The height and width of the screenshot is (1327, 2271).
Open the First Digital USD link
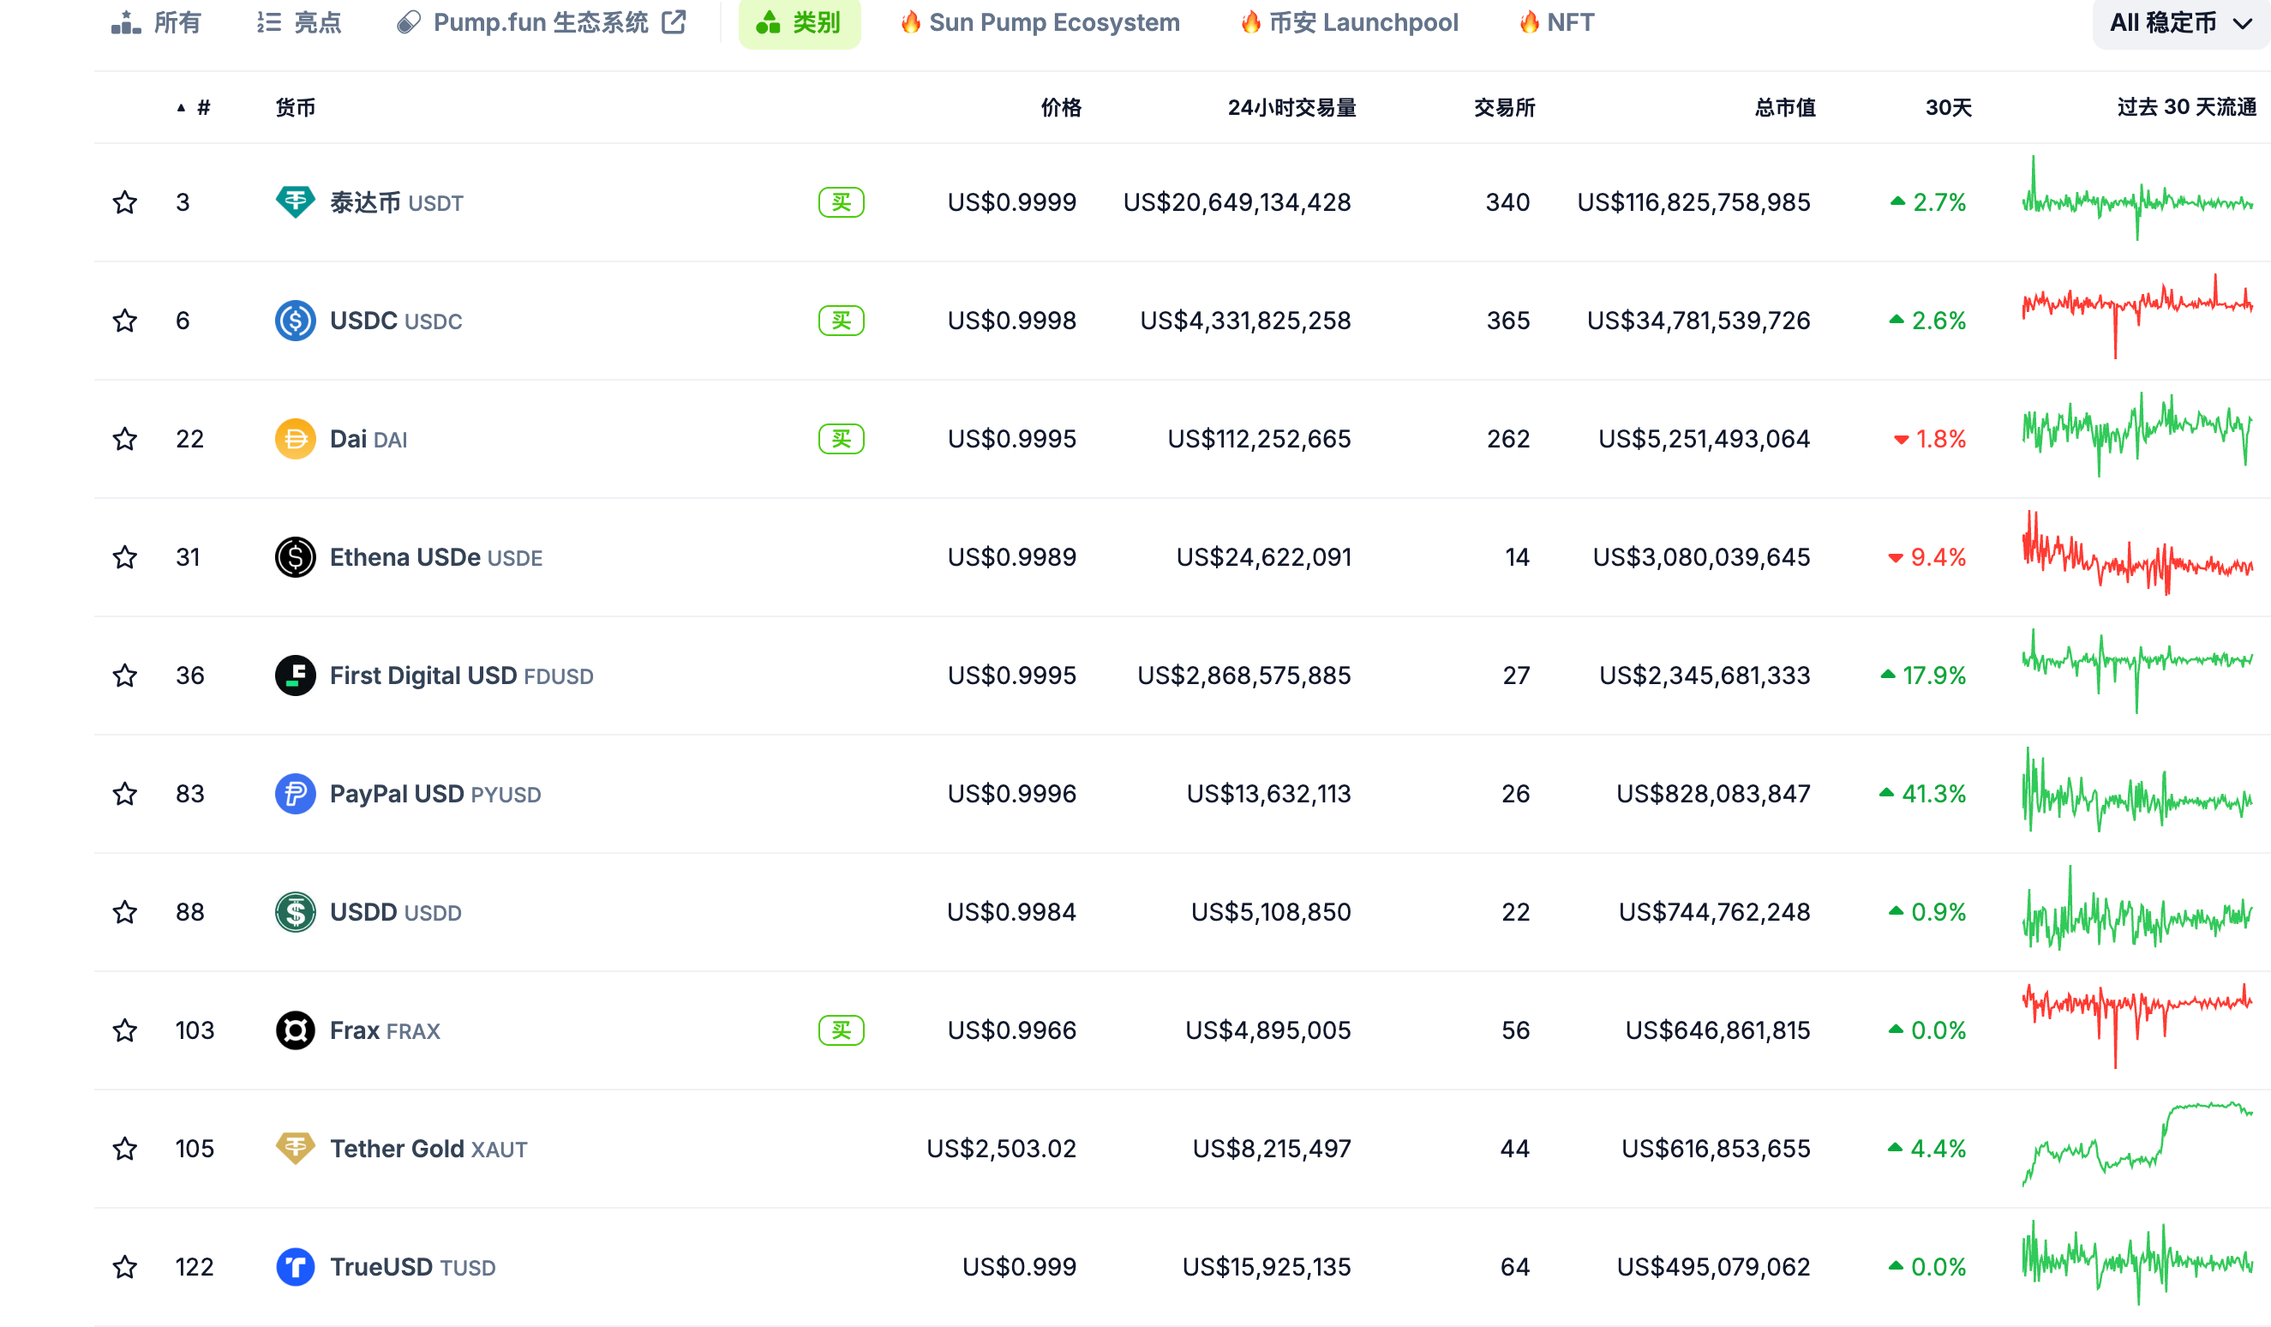tap(461, 676)
